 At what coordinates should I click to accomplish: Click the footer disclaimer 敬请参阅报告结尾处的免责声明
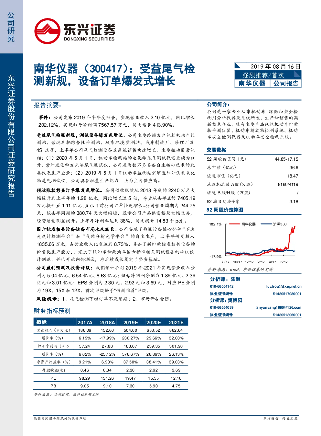pos(60,419)
